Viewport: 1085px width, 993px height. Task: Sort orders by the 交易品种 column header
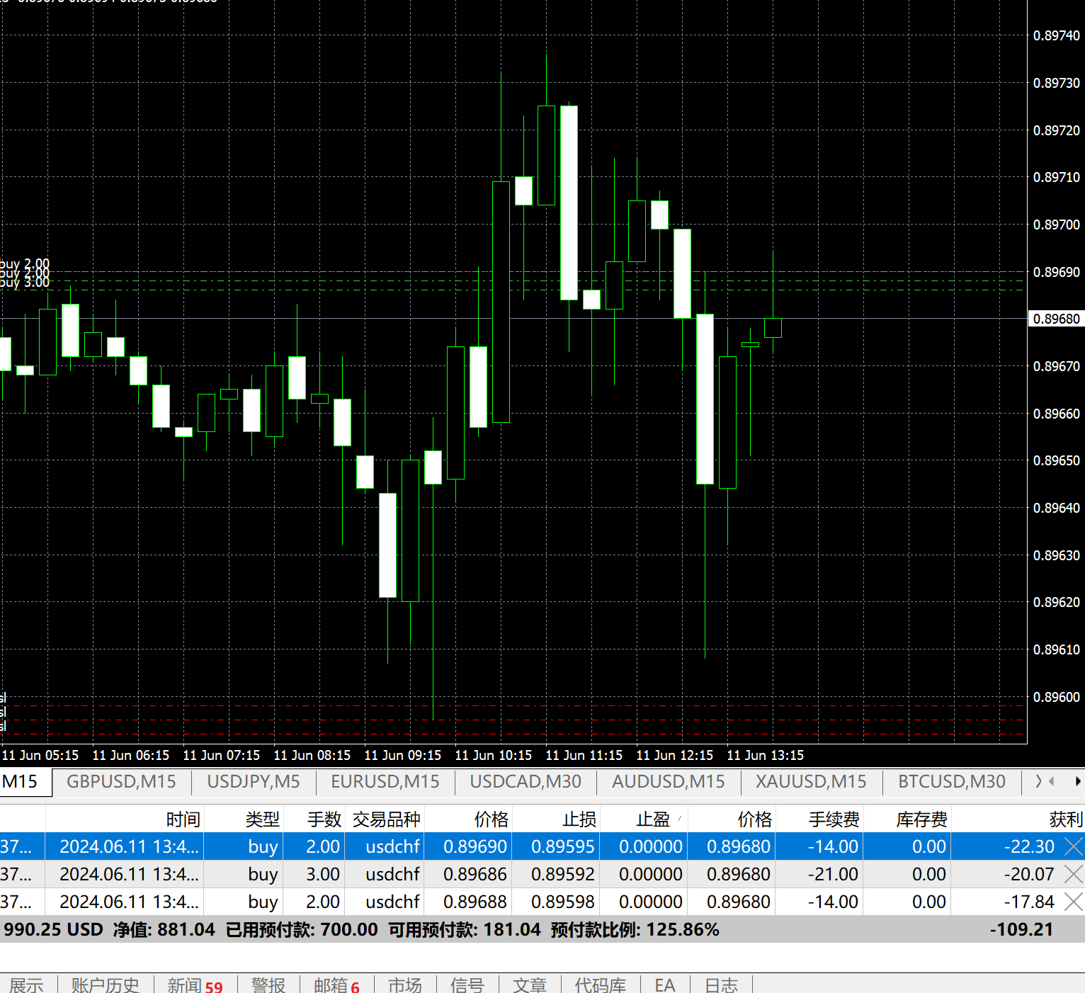coord(385,819)
